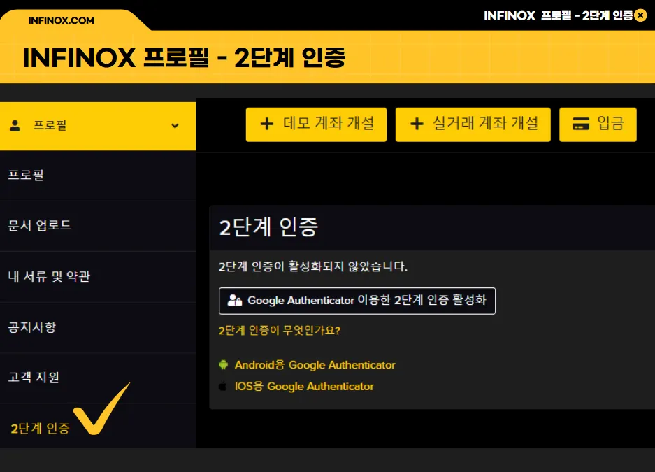The width and height of the screenshot is (655, 472).
Task: Open IOS용 Google Authenticator link
Action: (x=304, y=387)
